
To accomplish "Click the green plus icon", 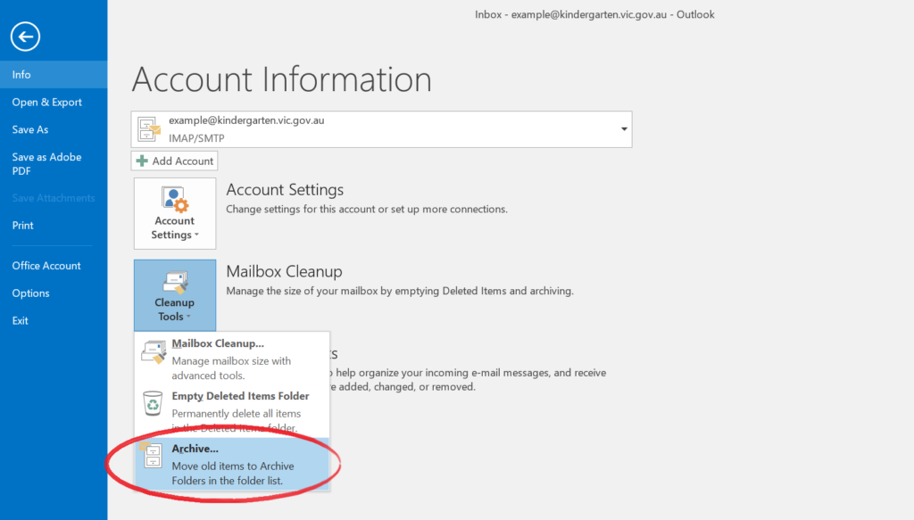I will click(x=142, y=161).
